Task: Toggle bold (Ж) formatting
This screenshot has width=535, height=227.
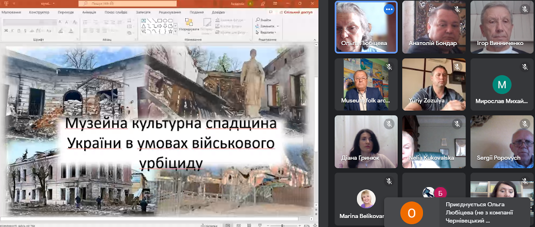Action: (x=6, y=31)
